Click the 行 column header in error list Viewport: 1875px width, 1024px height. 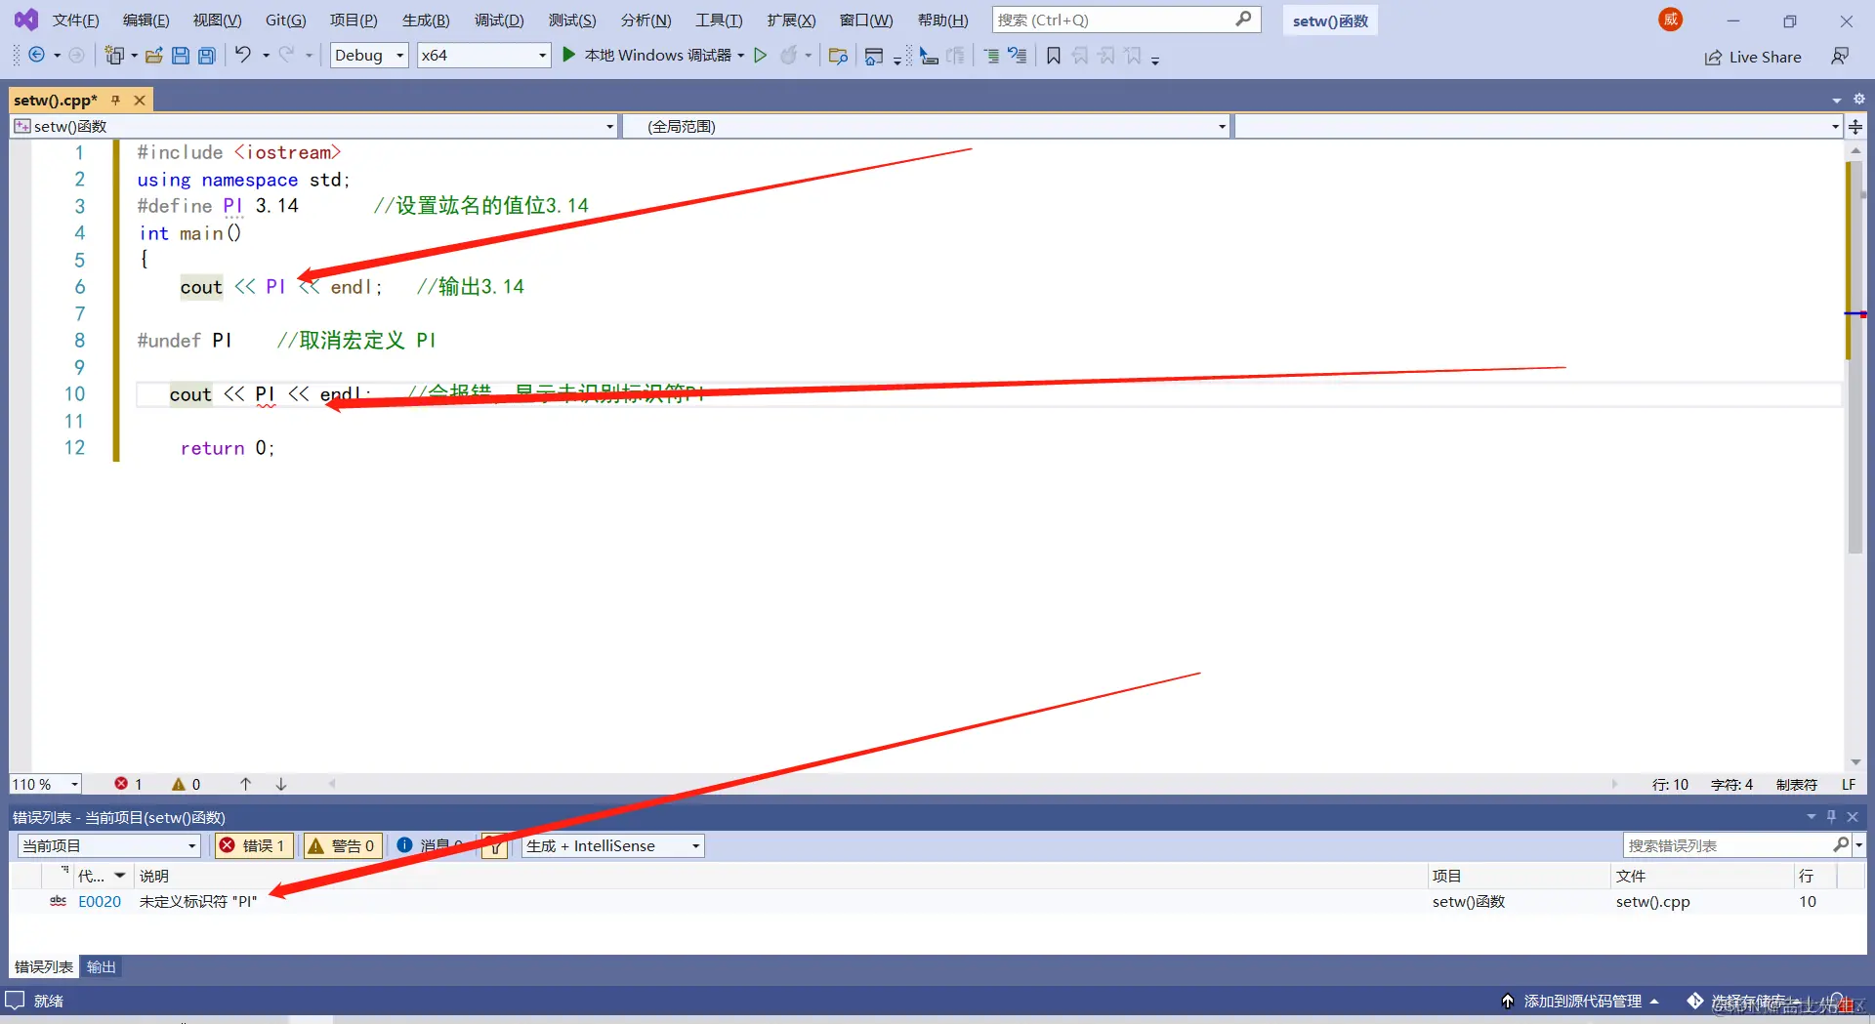point(1814,876)
